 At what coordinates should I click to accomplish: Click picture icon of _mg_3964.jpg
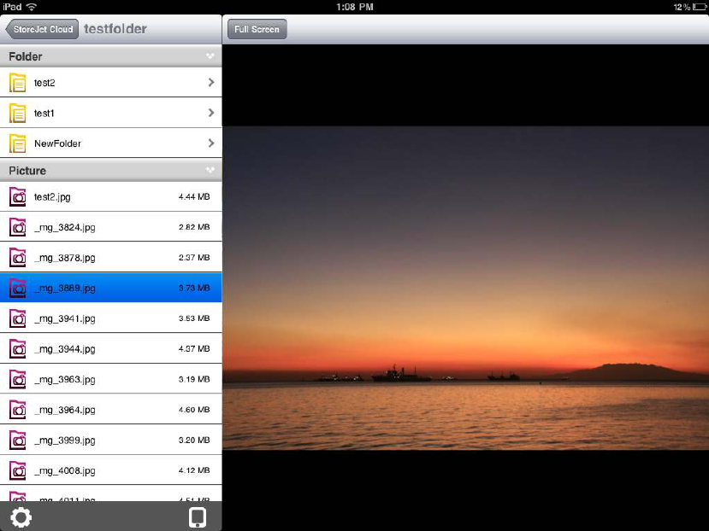click(18, 410)
